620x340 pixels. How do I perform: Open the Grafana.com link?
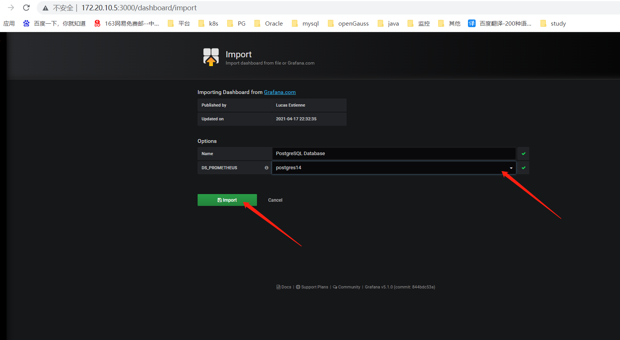point(280,92)
